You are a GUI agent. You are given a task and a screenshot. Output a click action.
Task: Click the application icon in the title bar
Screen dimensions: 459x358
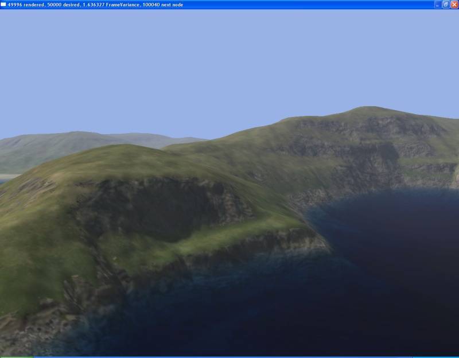(x=3, y=4)
